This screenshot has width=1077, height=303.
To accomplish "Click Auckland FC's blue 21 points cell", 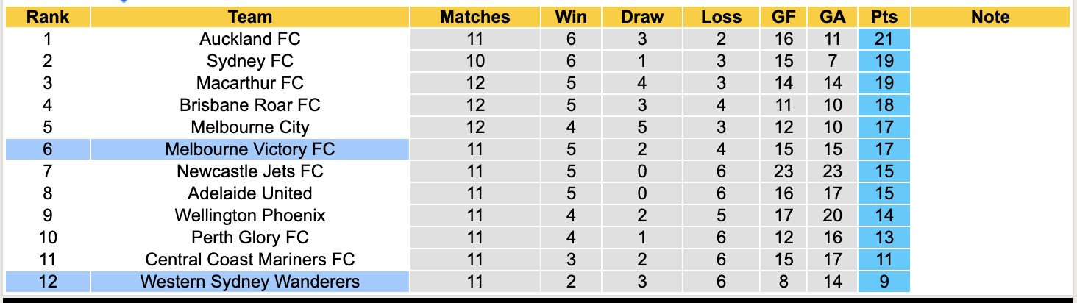I will click(884, 39).
